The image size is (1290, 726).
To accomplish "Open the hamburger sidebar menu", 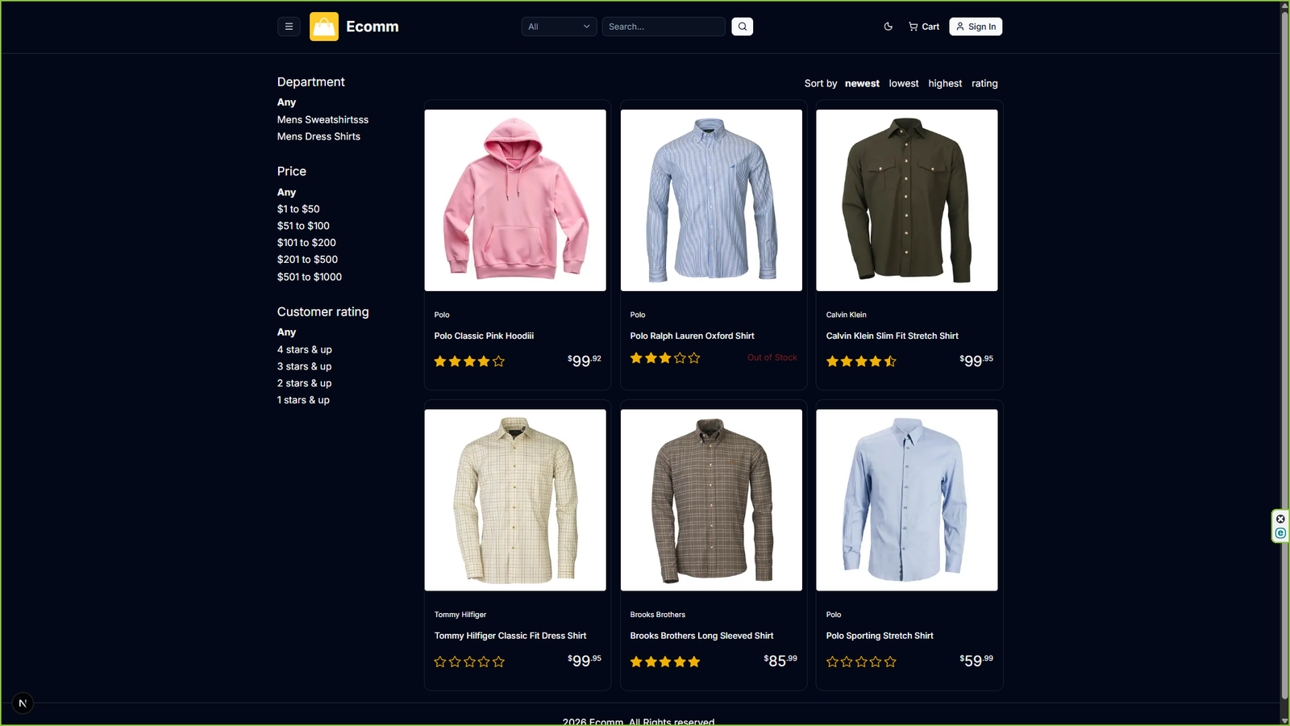I will [x=289, y=27].
